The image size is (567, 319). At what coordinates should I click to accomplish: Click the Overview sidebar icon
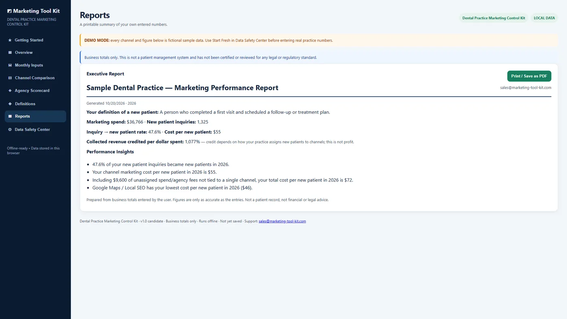(10, 53)
